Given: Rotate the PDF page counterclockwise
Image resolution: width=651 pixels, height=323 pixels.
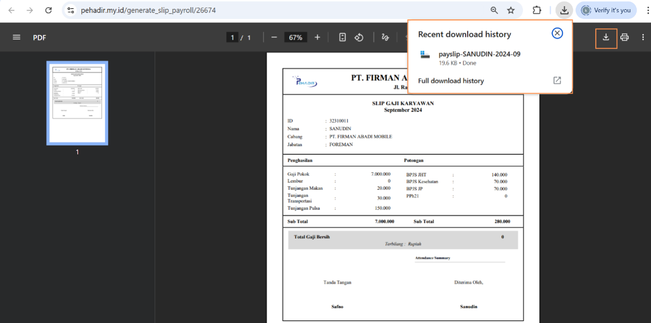Looking at the screenshot, I should [359, 37].
